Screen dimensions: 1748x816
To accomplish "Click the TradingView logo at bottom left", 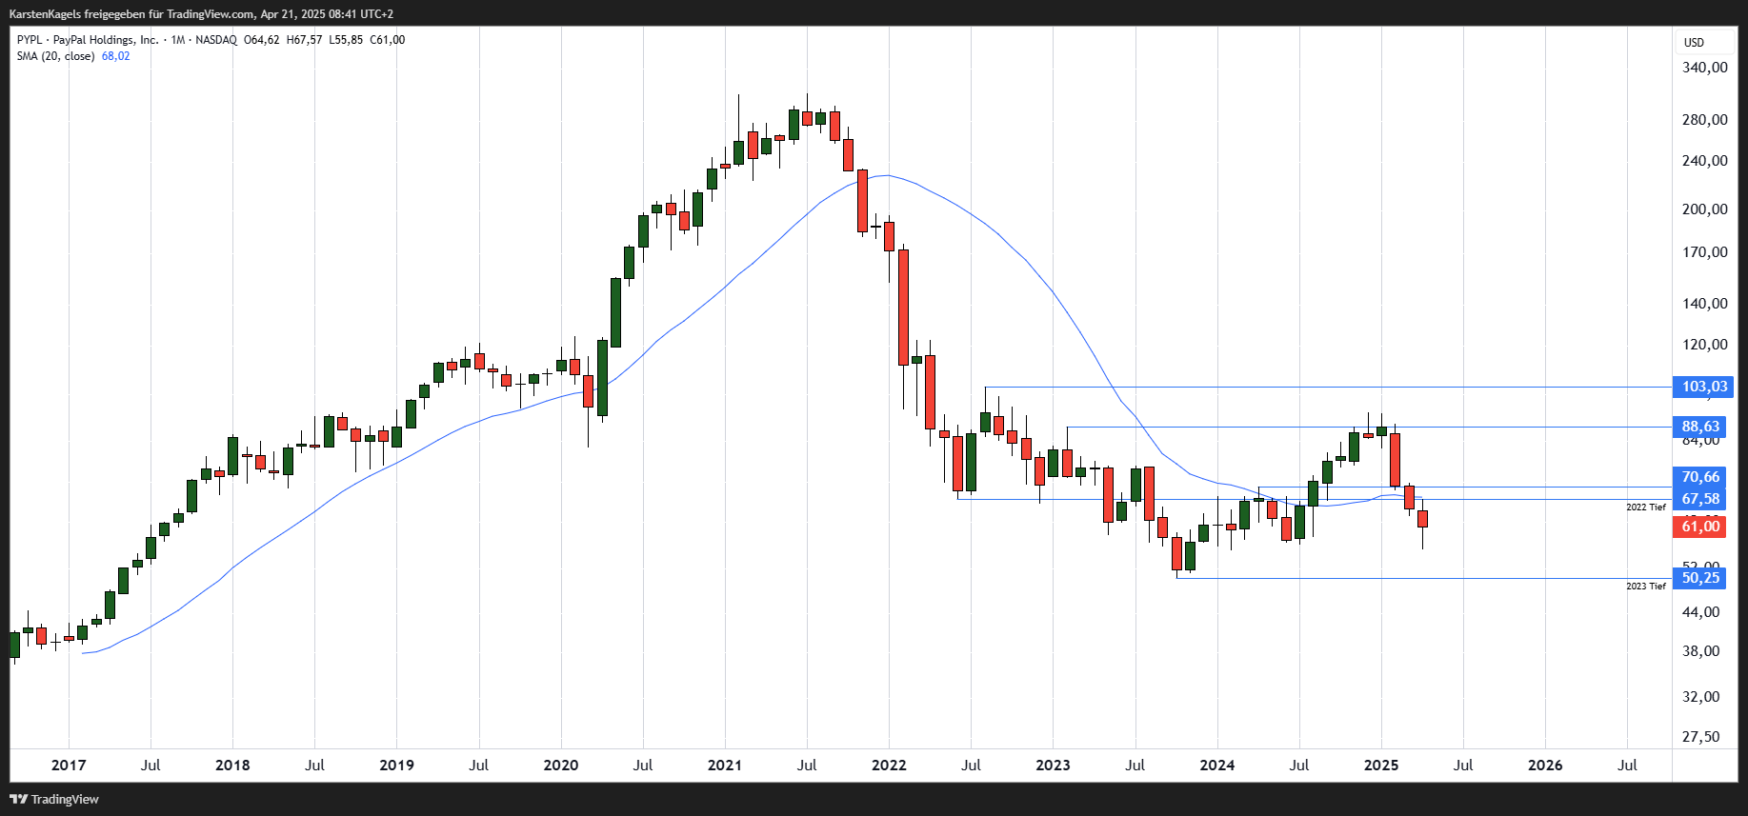I will point(54,799).
